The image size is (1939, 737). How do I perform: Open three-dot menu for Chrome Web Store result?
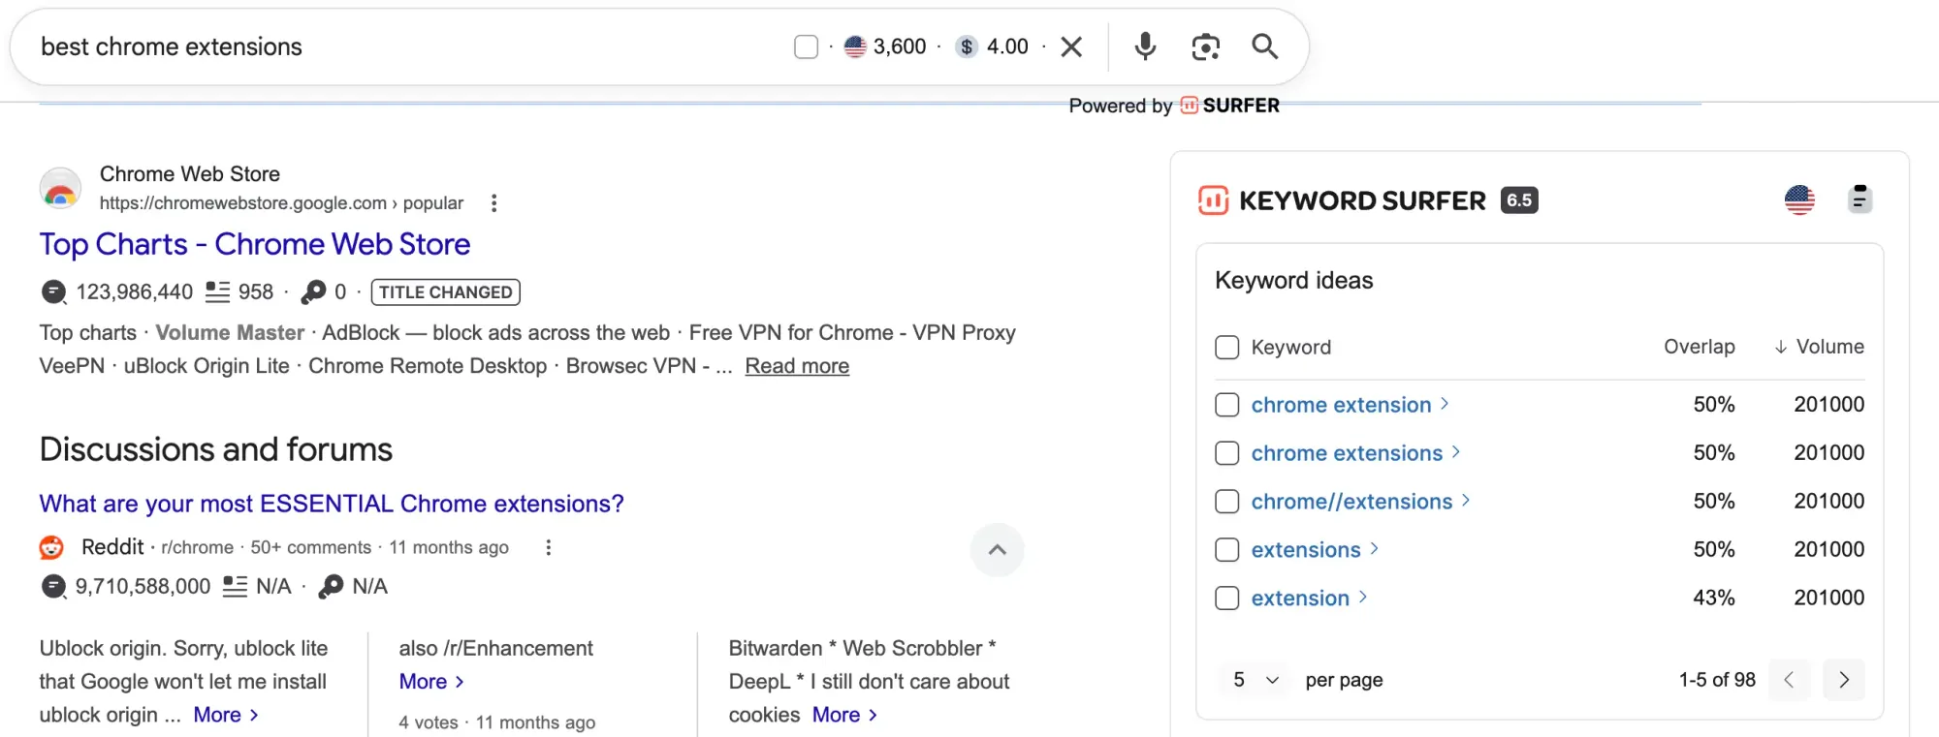[494, 203]
